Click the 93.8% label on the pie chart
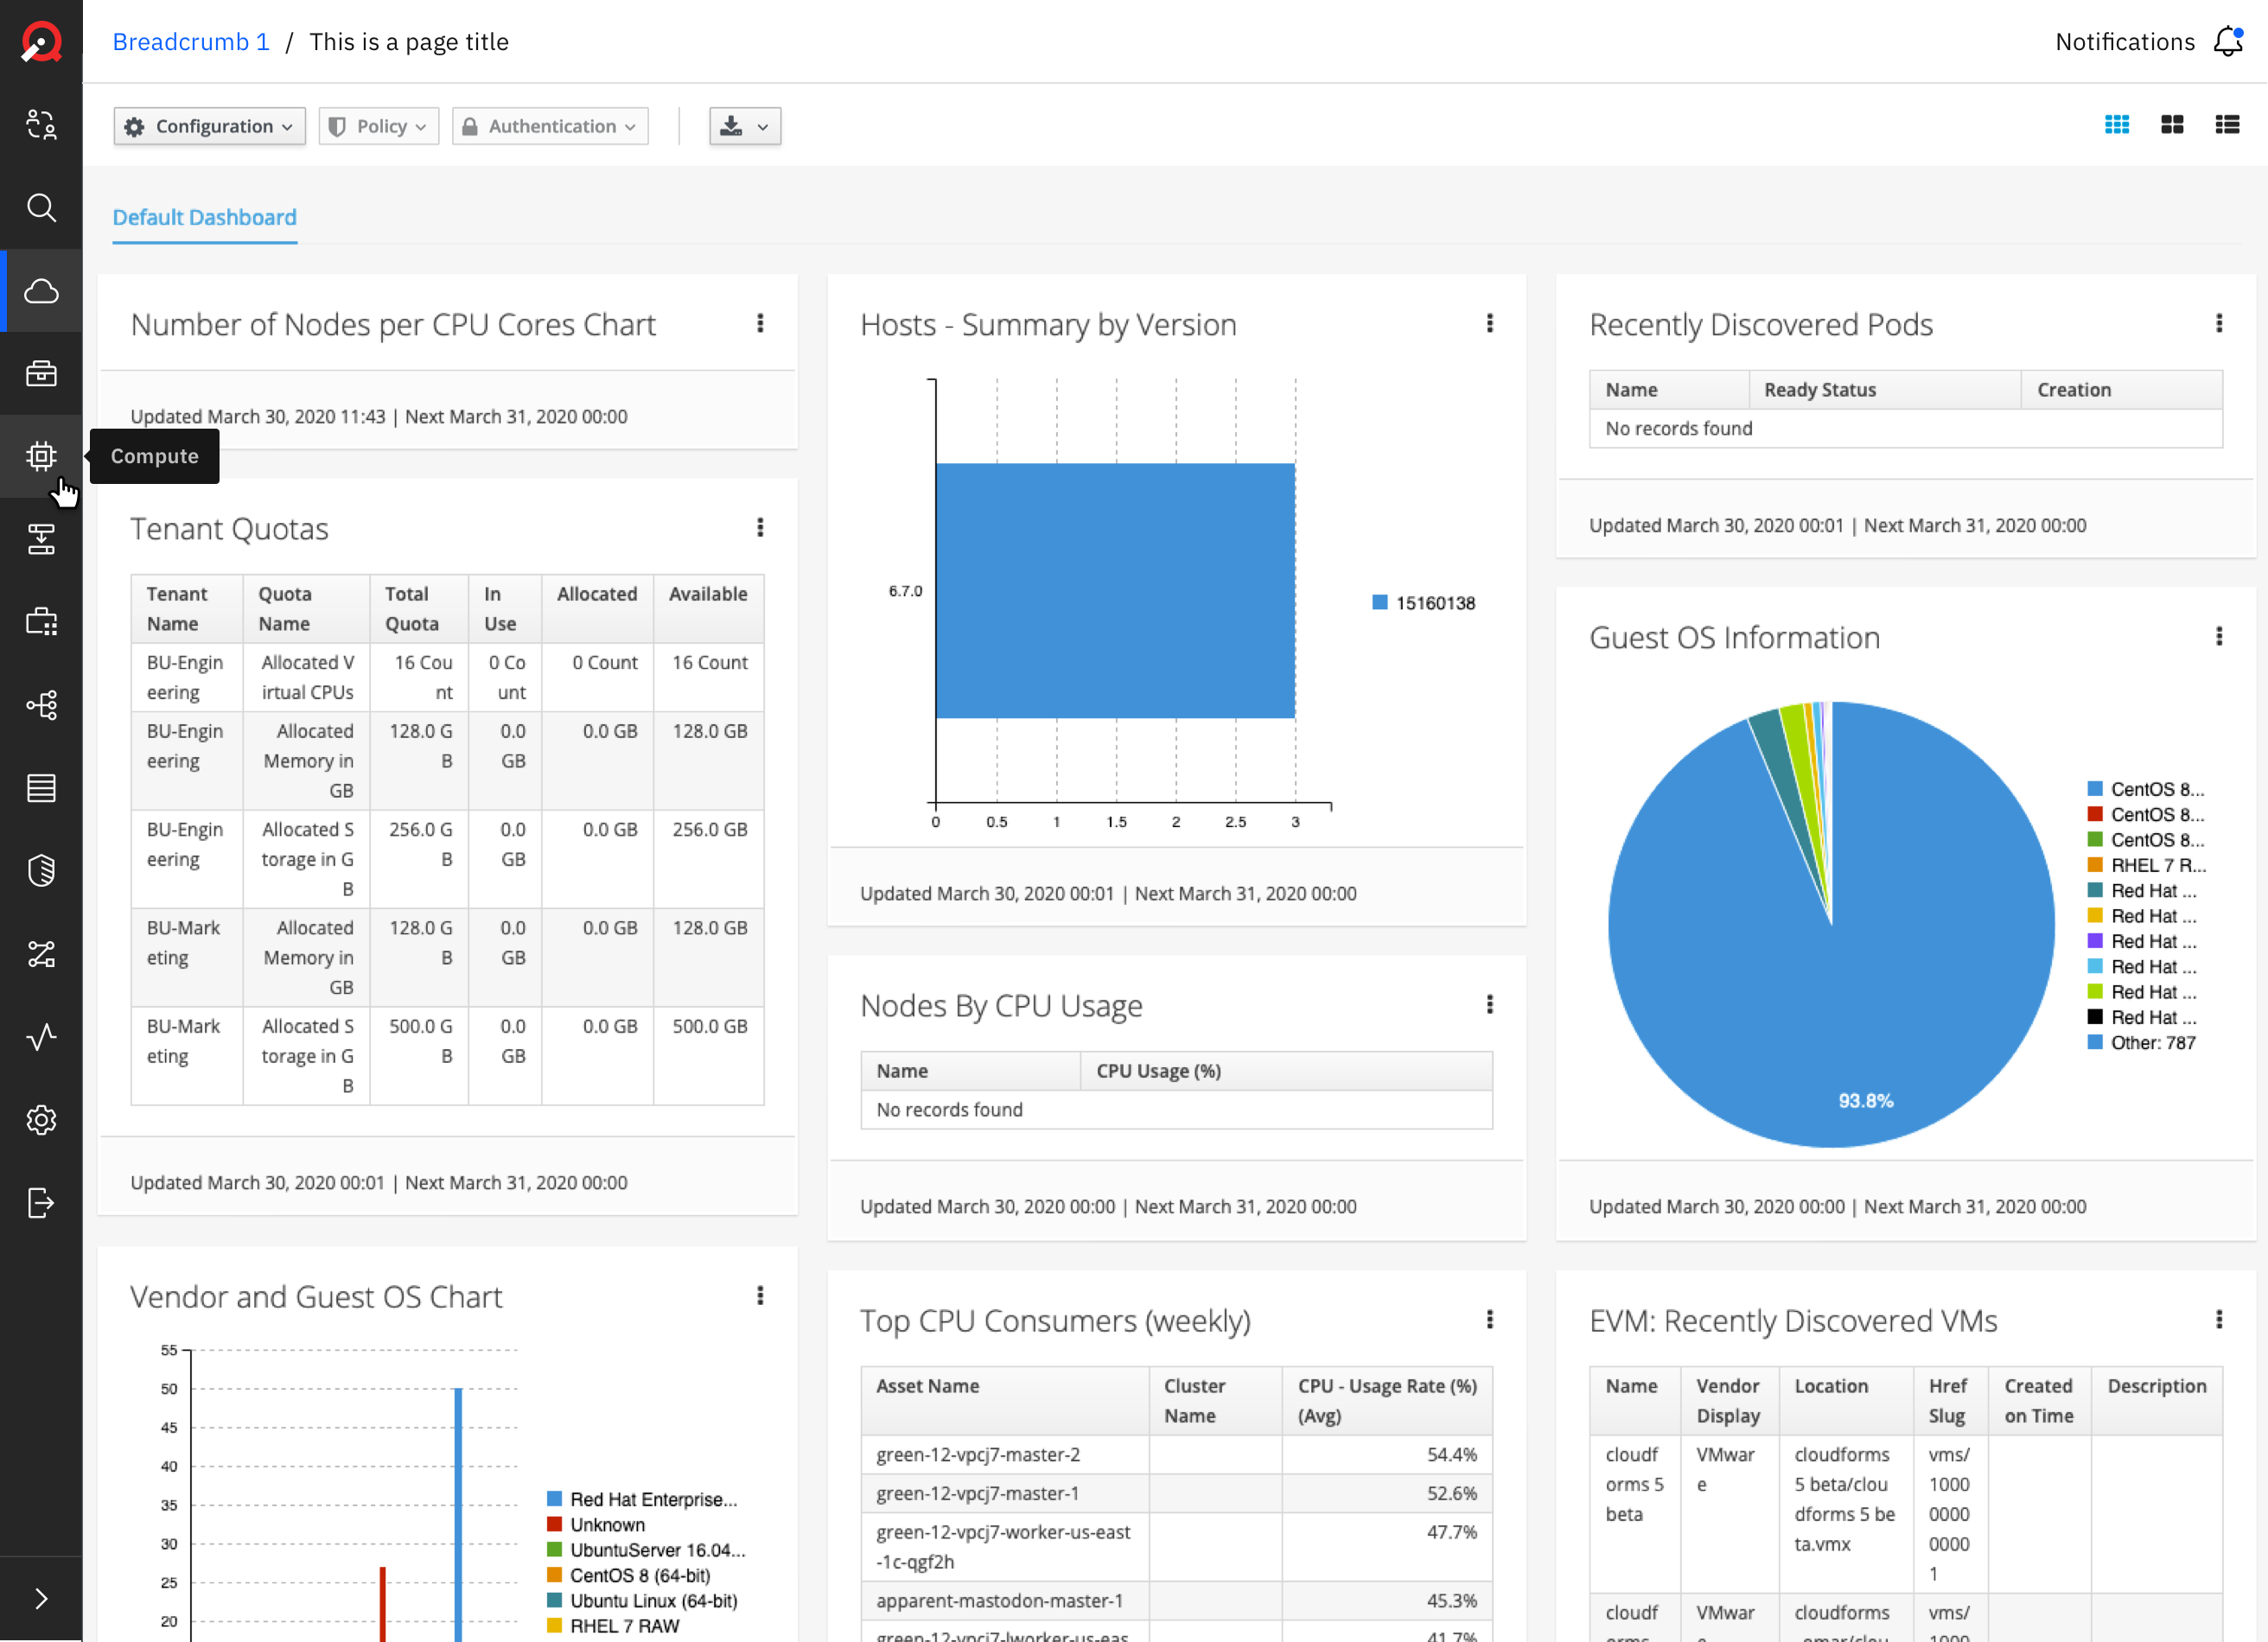Image resolution: width=2268 pixels, height=1642 pixels. [x=1865, y=1100]
